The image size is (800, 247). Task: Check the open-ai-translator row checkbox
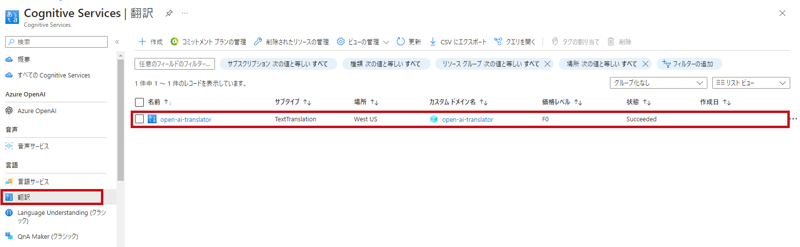click(139, 119)
